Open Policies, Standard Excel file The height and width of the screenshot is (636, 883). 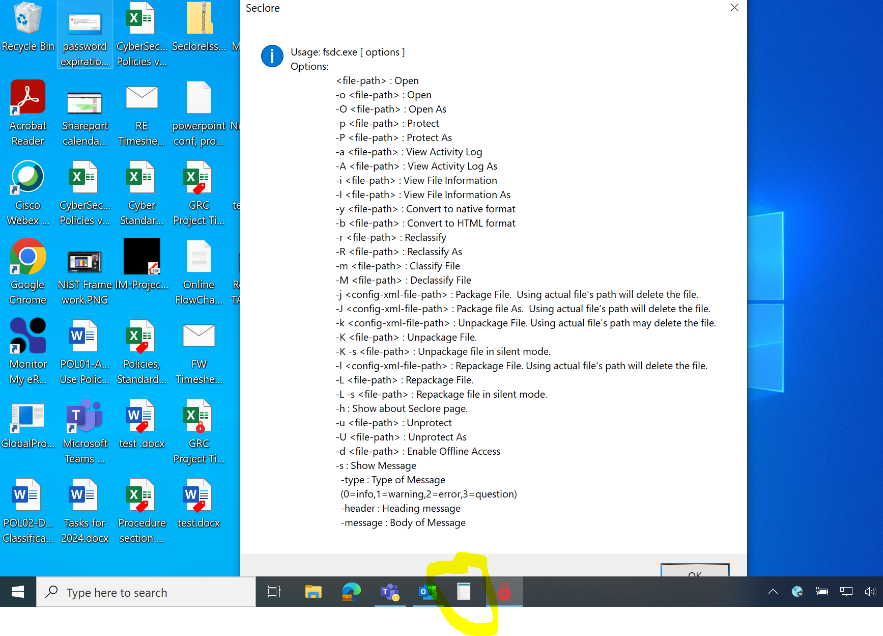click(x=142, y=351)
